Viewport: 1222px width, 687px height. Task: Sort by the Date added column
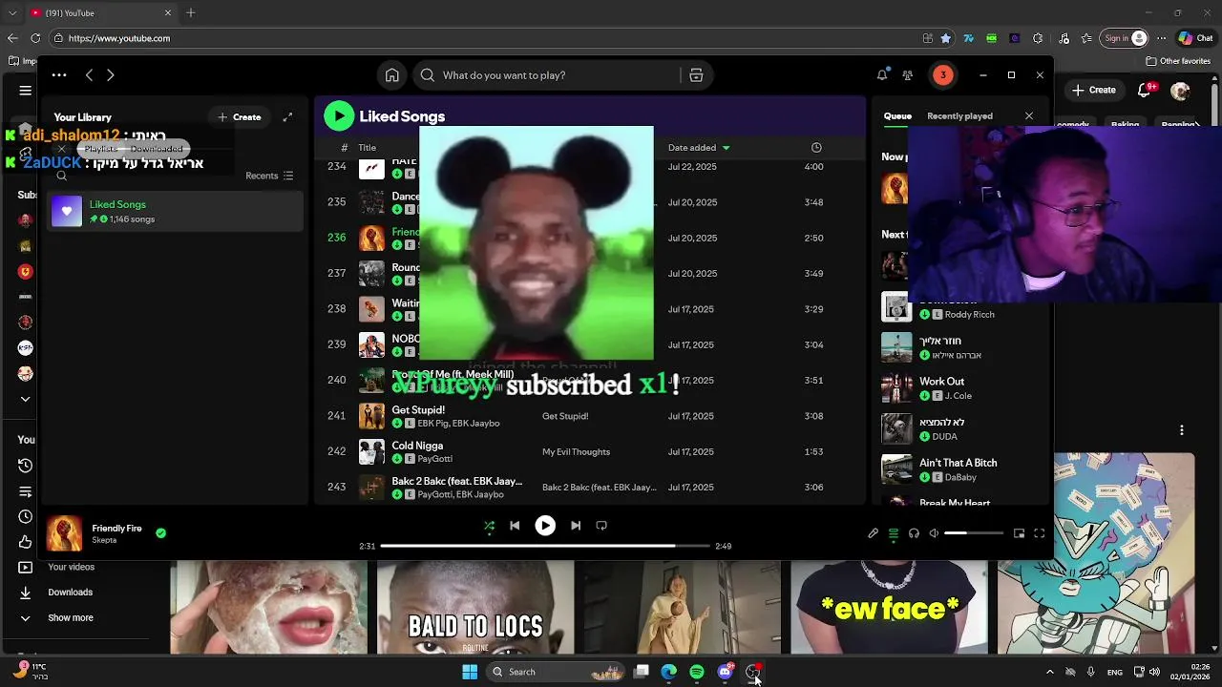point(699,148)
